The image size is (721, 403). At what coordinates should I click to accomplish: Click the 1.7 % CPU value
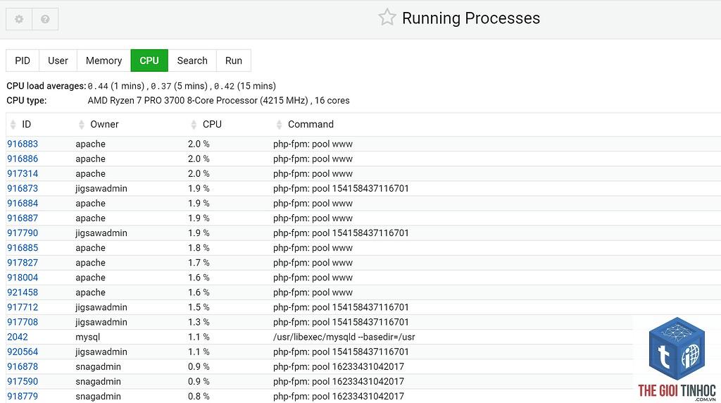pos(199,263)
